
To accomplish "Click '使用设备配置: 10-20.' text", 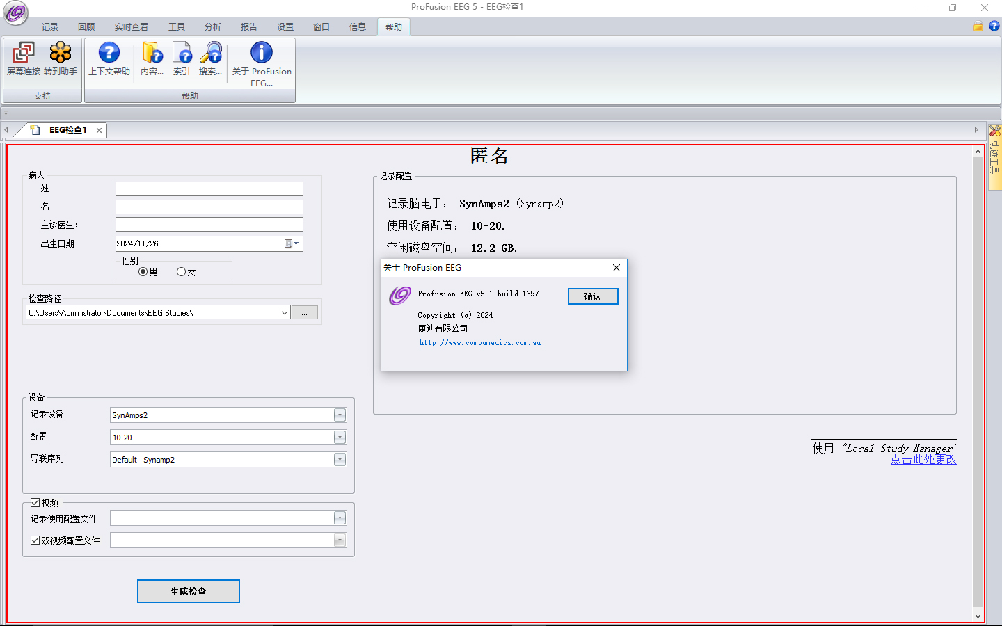I will [x=446, y=226].
